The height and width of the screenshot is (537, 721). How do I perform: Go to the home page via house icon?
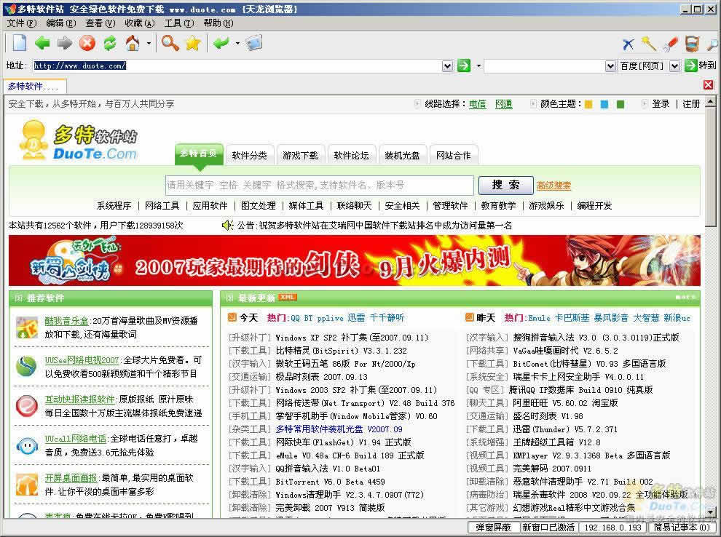click(x=133, y=43)
